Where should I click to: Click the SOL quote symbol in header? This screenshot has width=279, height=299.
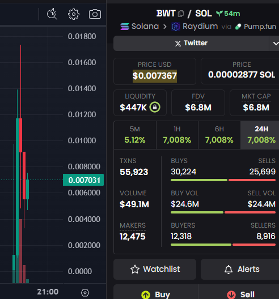pos(204,14)
